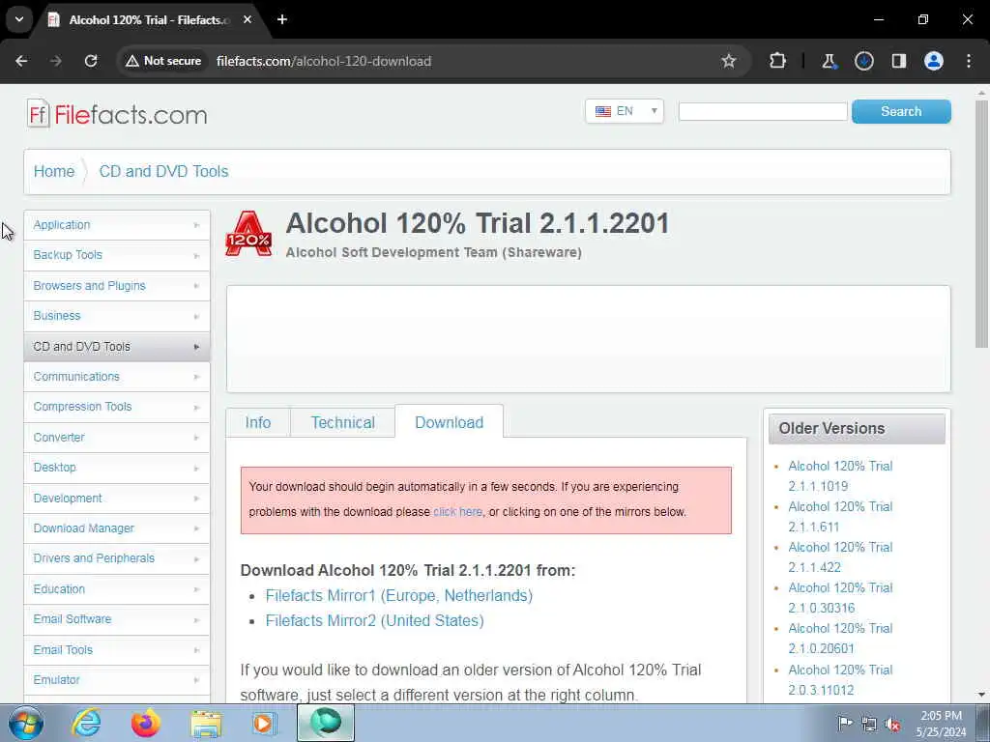
Task: Click the 'click here' download link
Action: (457, 512)
